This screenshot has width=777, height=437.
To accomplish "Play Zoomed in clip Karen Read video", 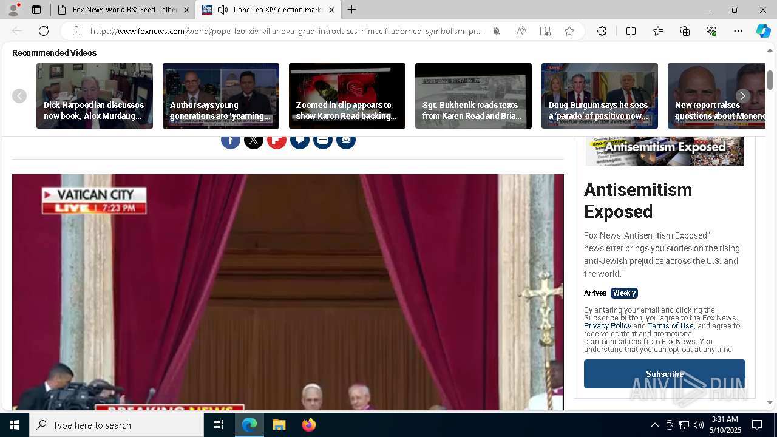I will pos(347,96).
